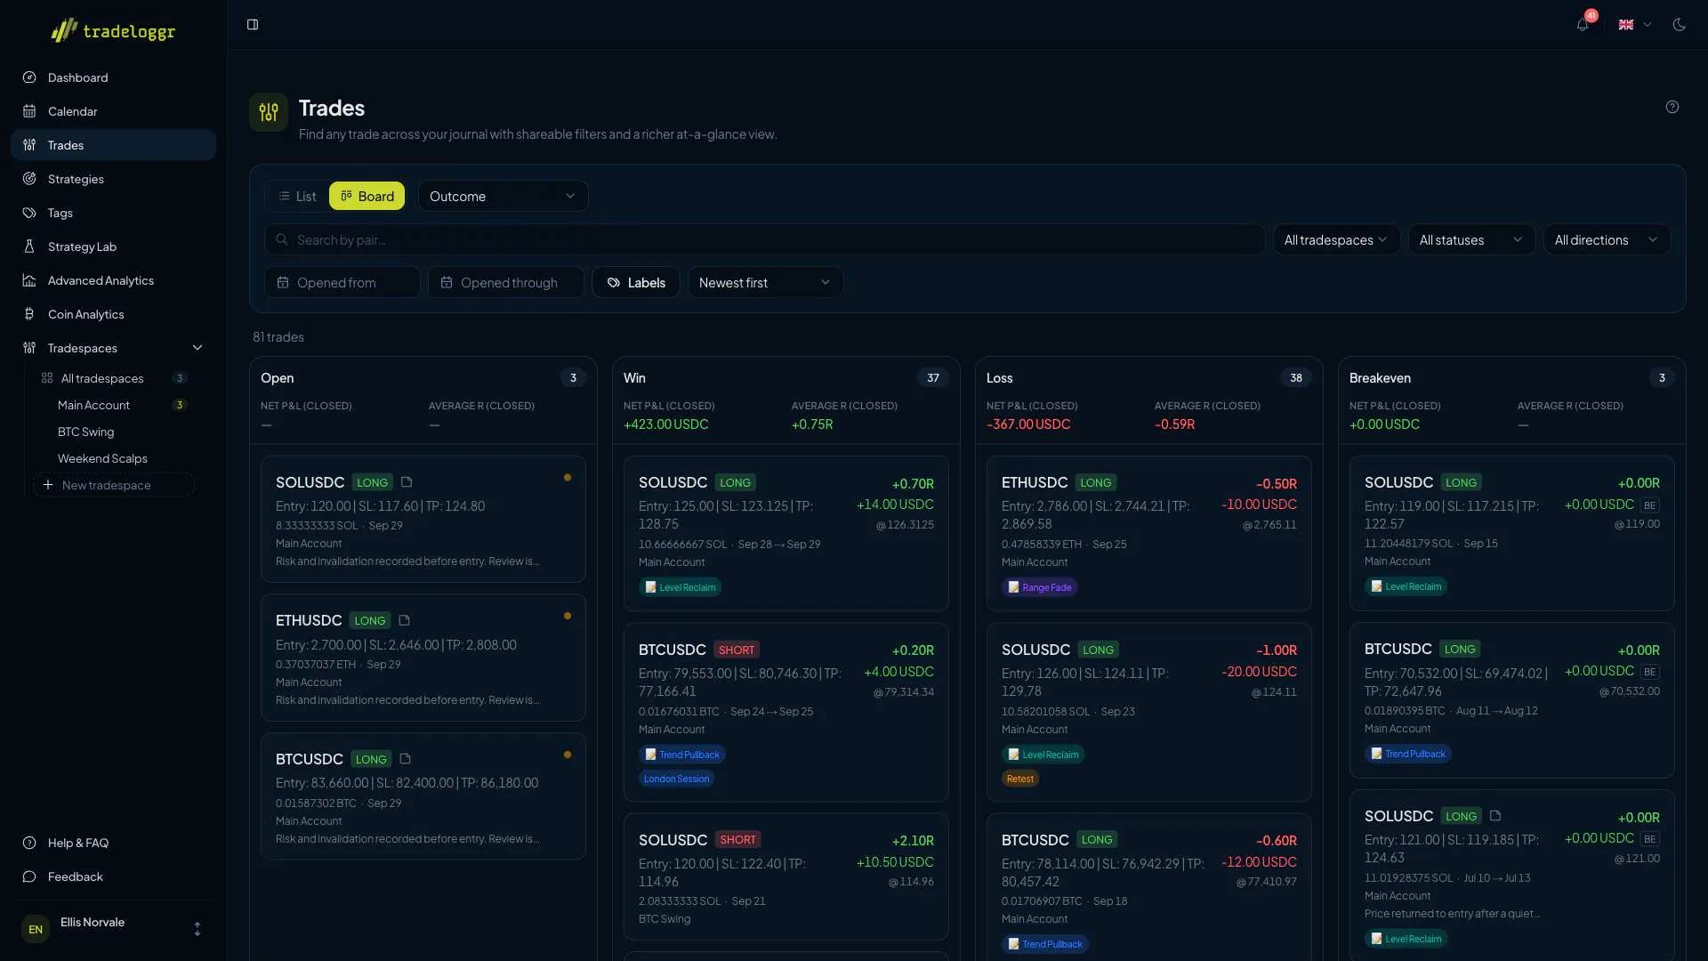Open the ETHUSDC -0.50R loss card
Viewport: 1708px width, 961px height.
tap(1149, 534)
